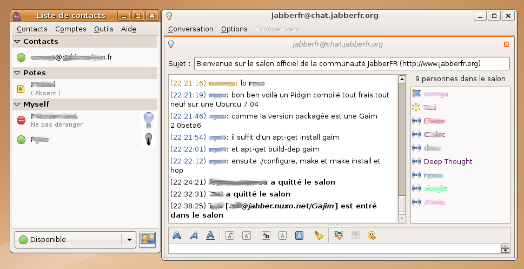Viewport: 524px width, 269px height.
Task: Toggle bold text formatting
Action: (x=177, y=235)
